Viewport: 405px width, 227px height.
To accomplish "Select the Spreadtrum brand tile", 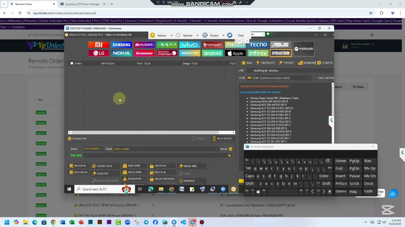I will point(281,53).
